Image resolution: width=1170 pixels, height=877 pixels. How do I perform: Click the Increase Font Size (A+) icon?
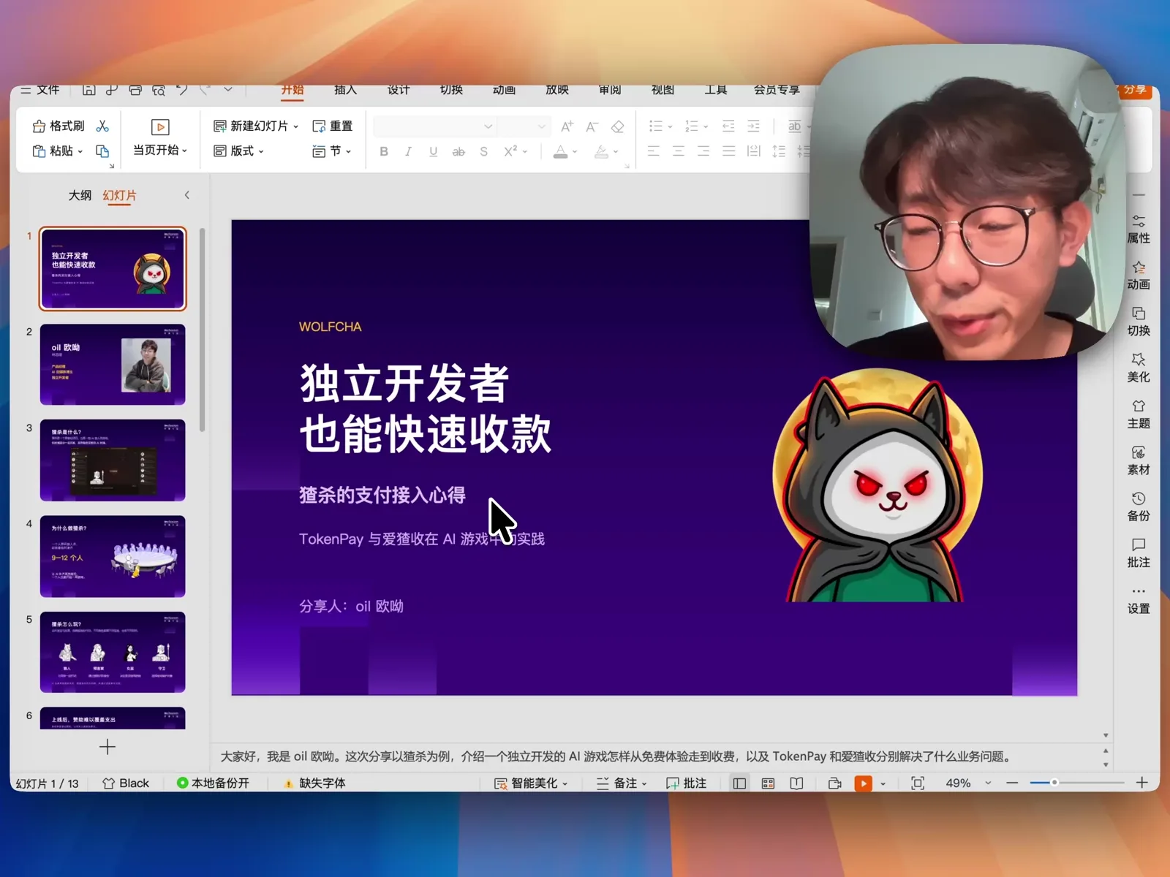567,126
